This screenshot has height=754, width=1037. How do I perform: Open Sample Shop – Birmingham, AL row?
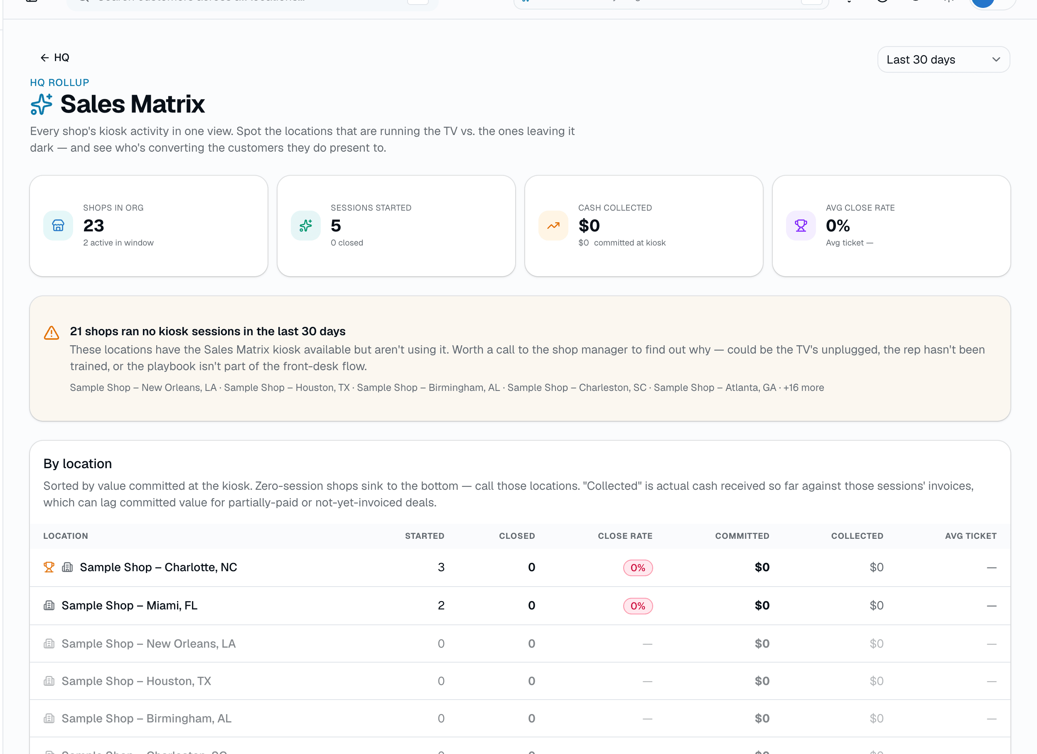520,718
